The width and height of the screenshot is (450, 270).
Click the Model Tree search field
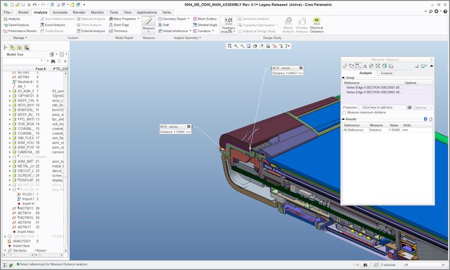click(x=23, y=61)
